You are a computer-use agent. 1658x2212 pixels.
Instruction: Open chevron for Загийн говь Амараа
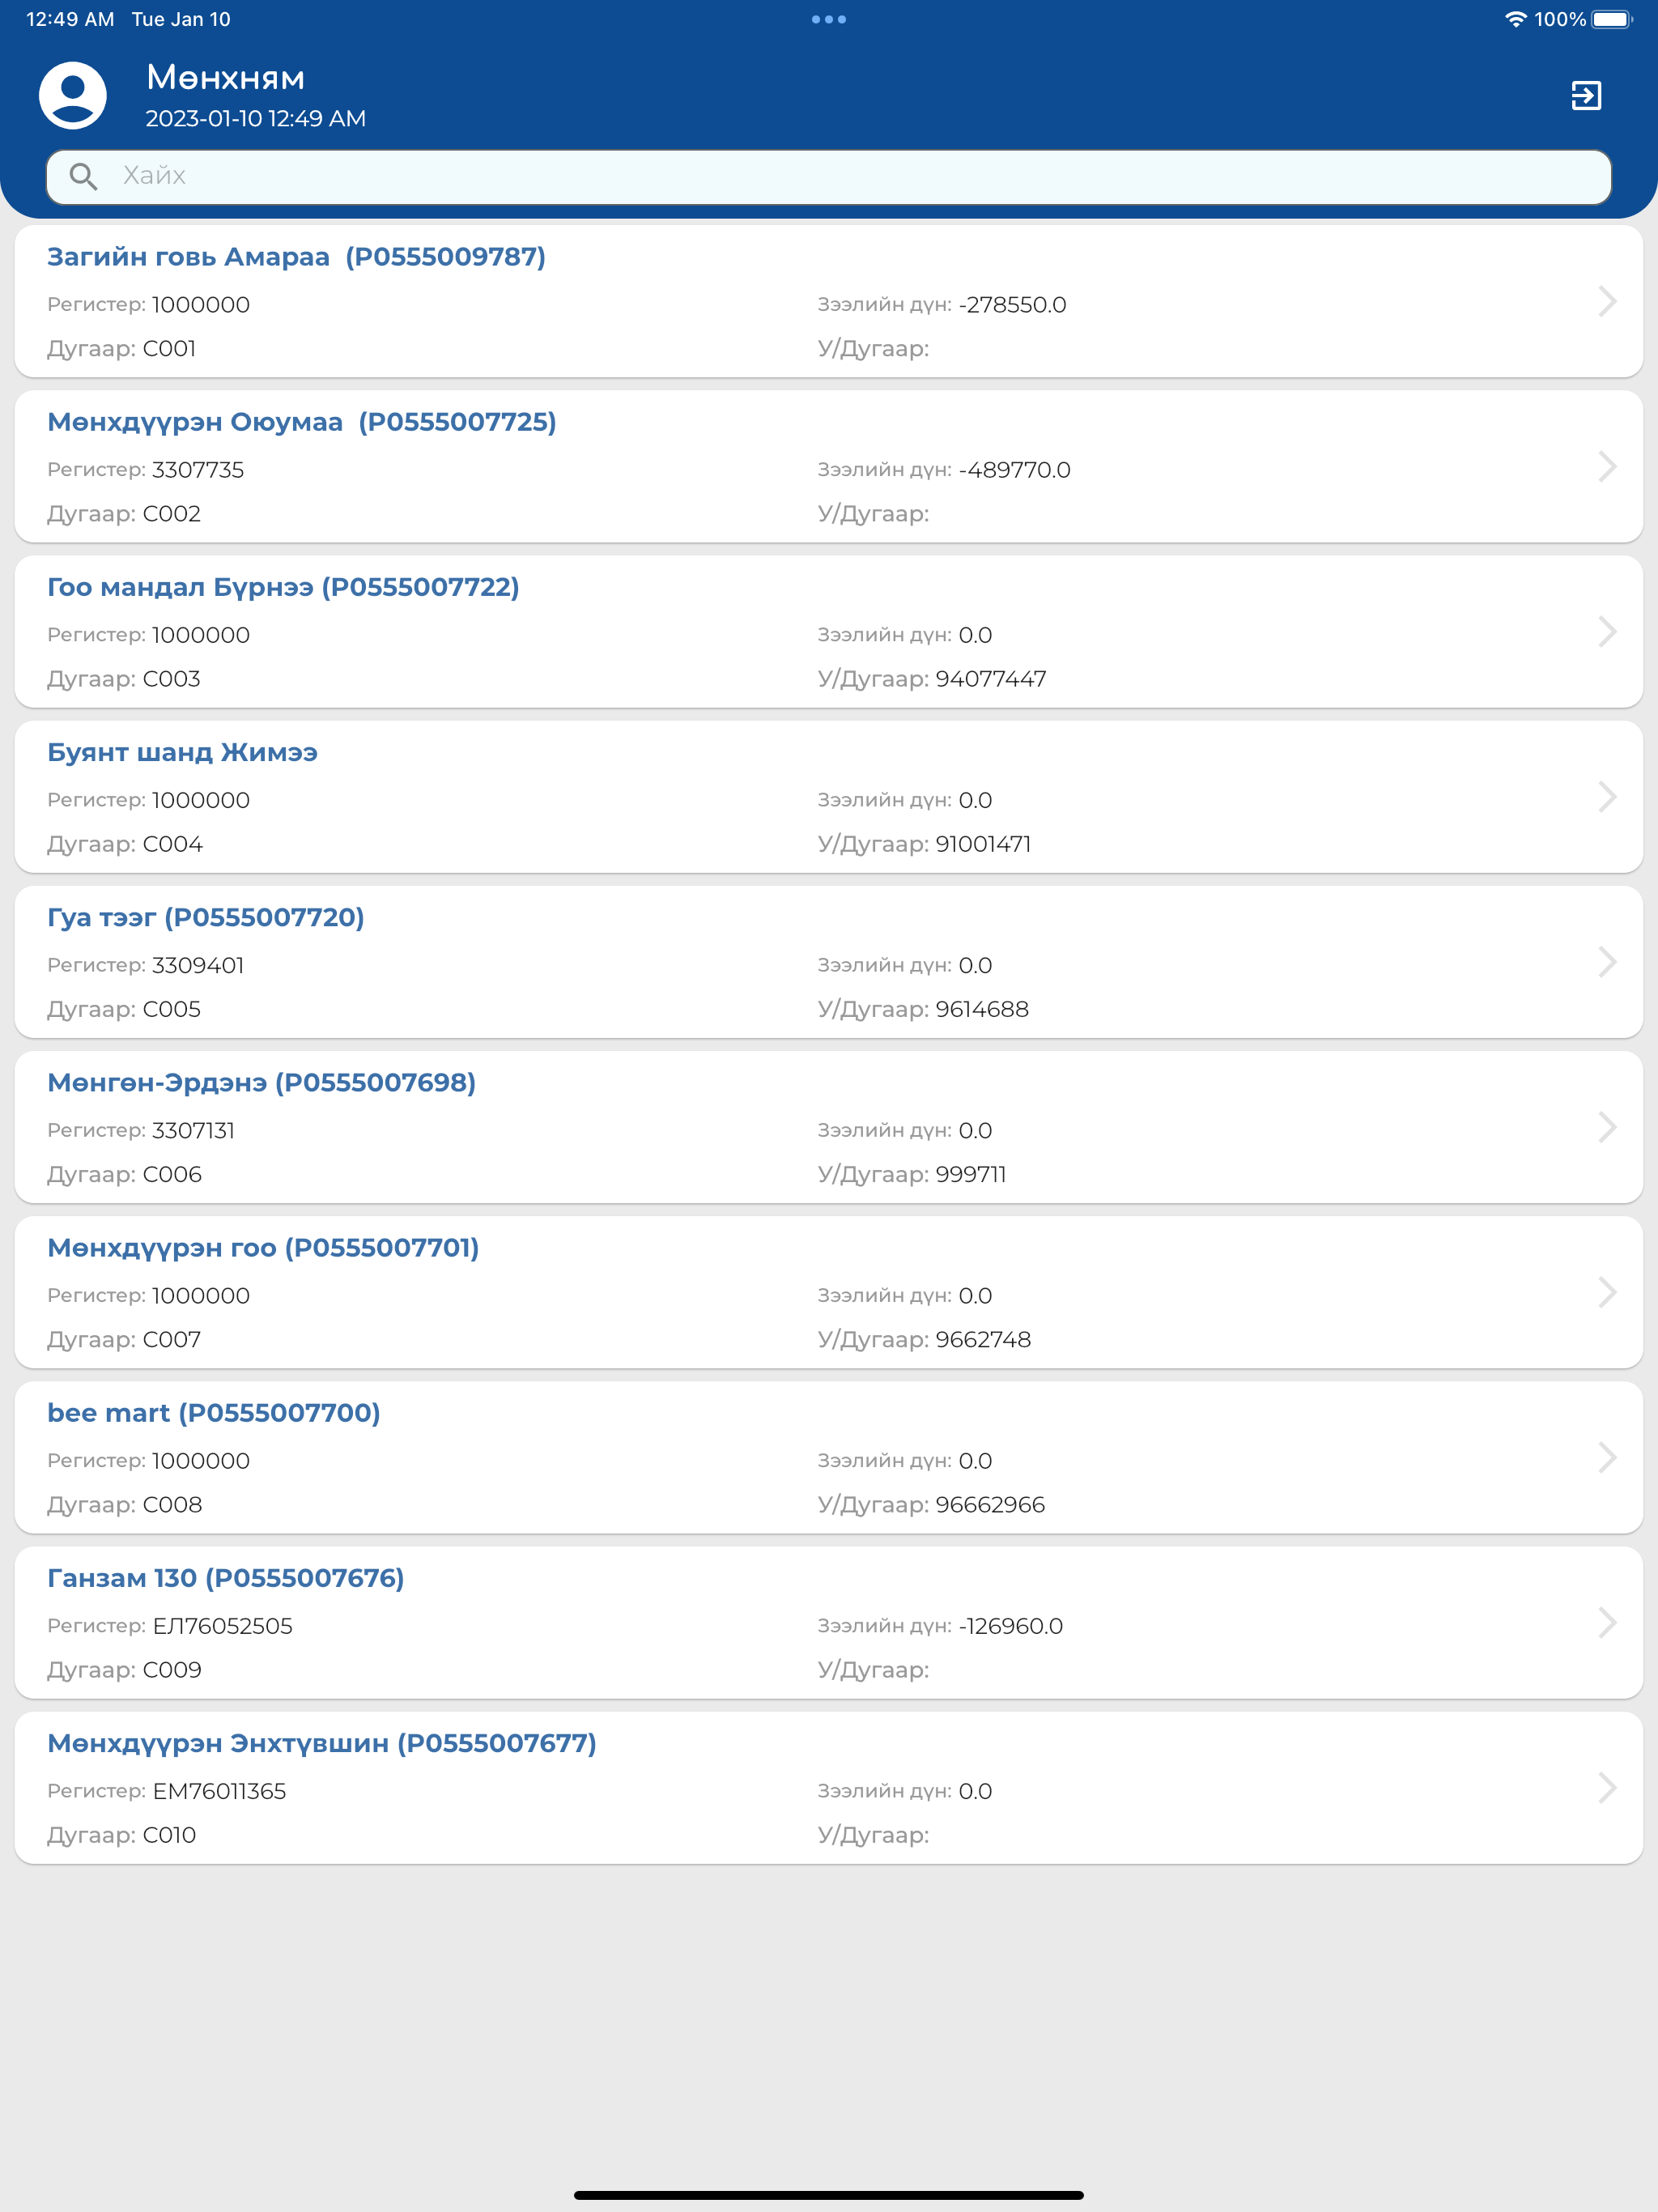[1607, 301]
